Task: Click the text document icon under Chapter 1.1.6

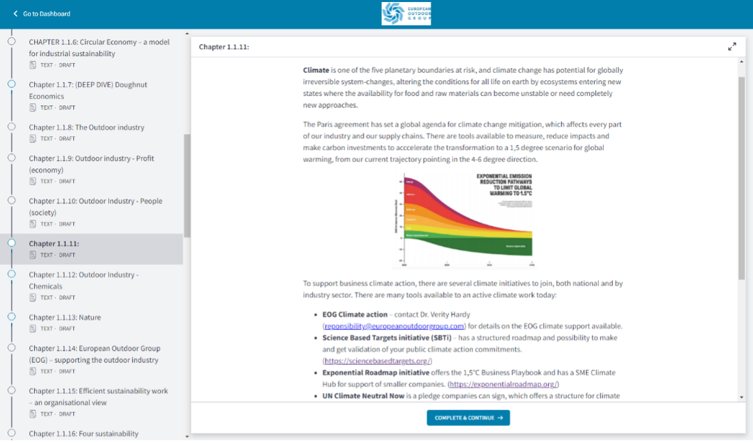Action: click(33, 65)
